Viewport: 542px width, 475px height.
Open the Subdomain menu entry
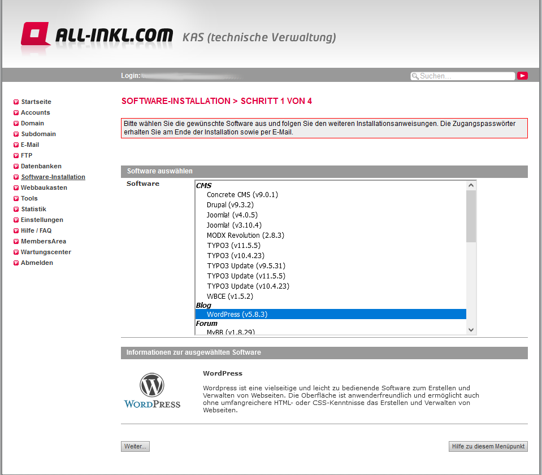pos(38,134)
